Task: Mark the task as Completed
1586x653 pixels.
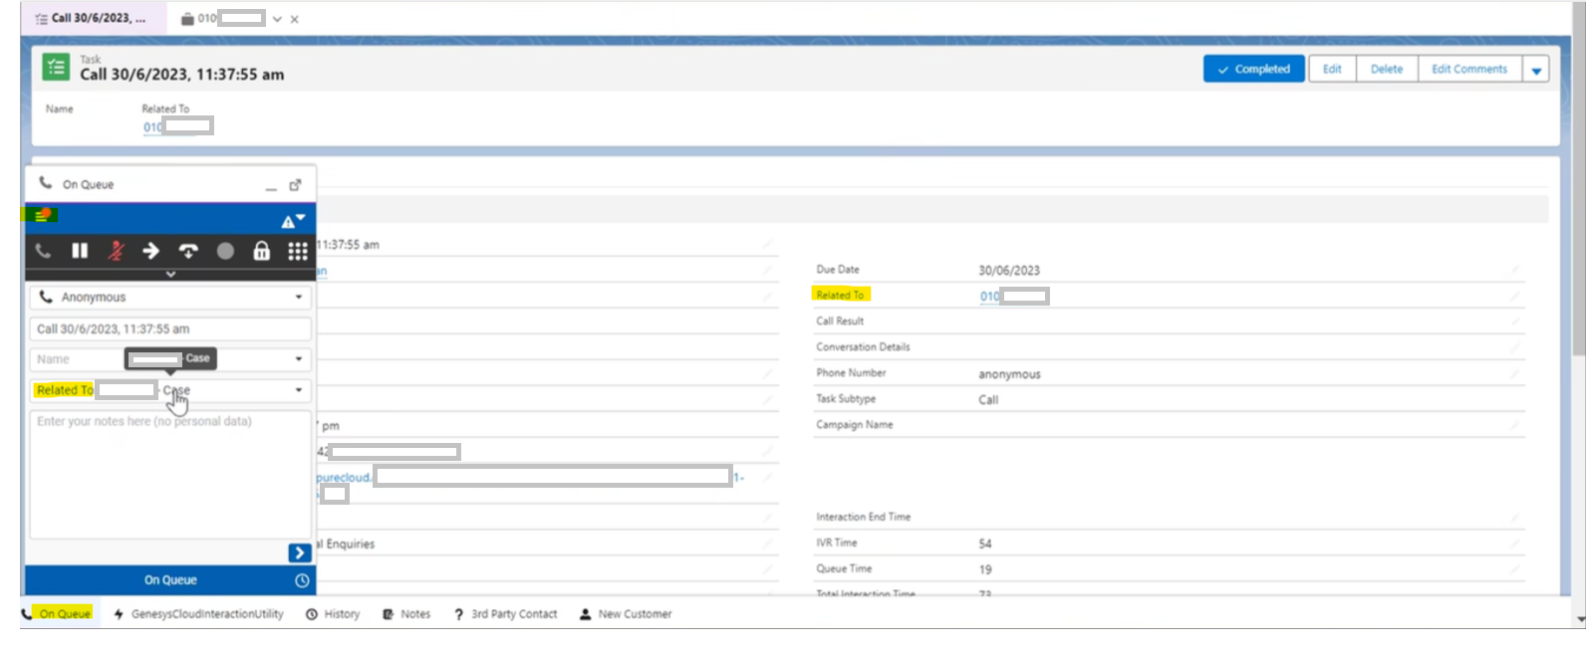Action: pos(1253,70)
